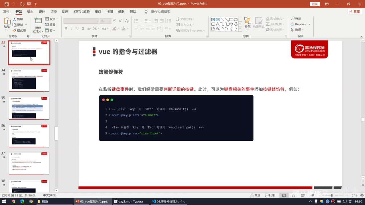The height and width of the screenshot is (205, 365).
Task: Toggle Italic formatting
Action: [72, 28]
